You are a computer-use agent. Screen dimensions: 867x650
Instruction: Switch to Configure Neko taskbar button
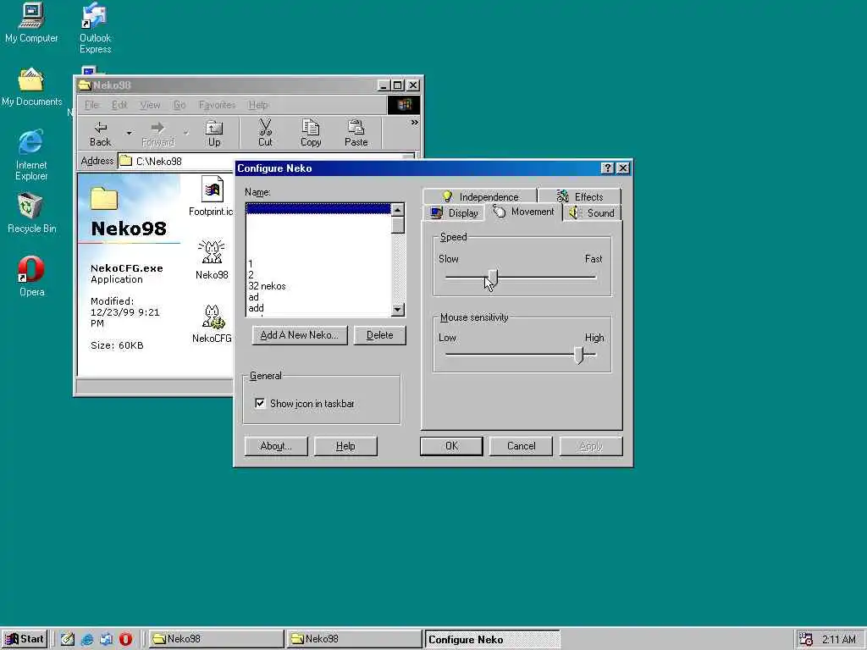(x=492, y=639)
